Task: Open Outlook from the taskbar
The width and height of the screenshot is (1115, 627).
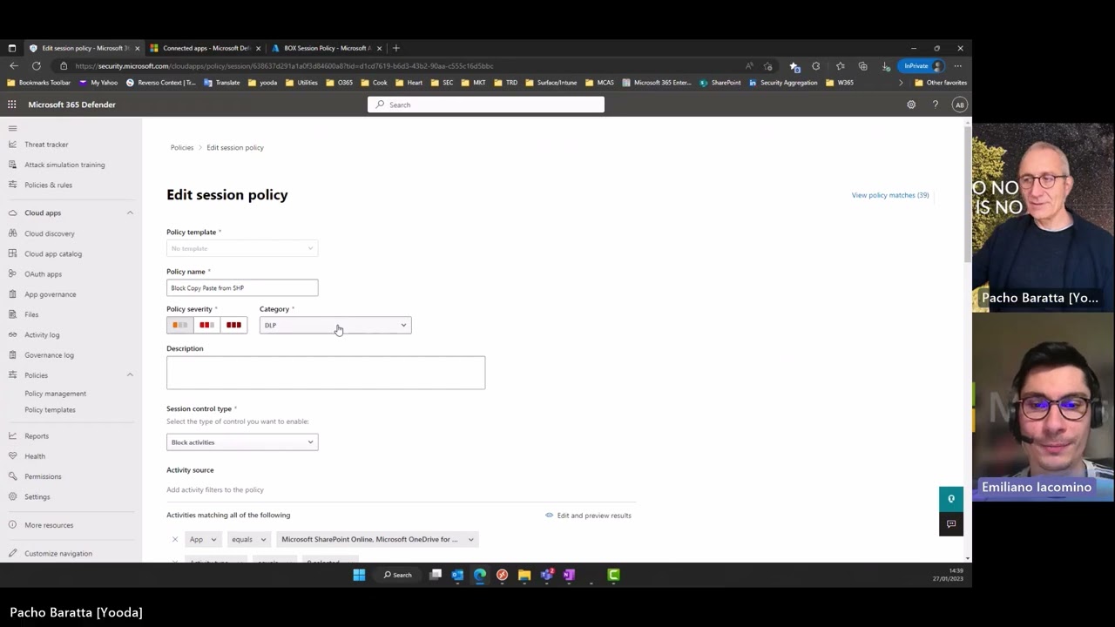Action: [x=457, y=575]
